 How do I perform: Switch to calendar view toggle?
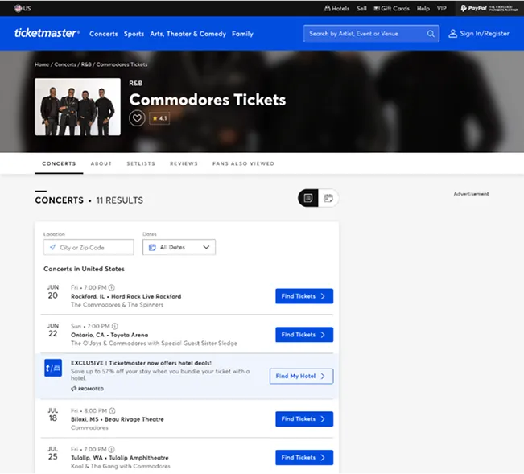[328, 198]
